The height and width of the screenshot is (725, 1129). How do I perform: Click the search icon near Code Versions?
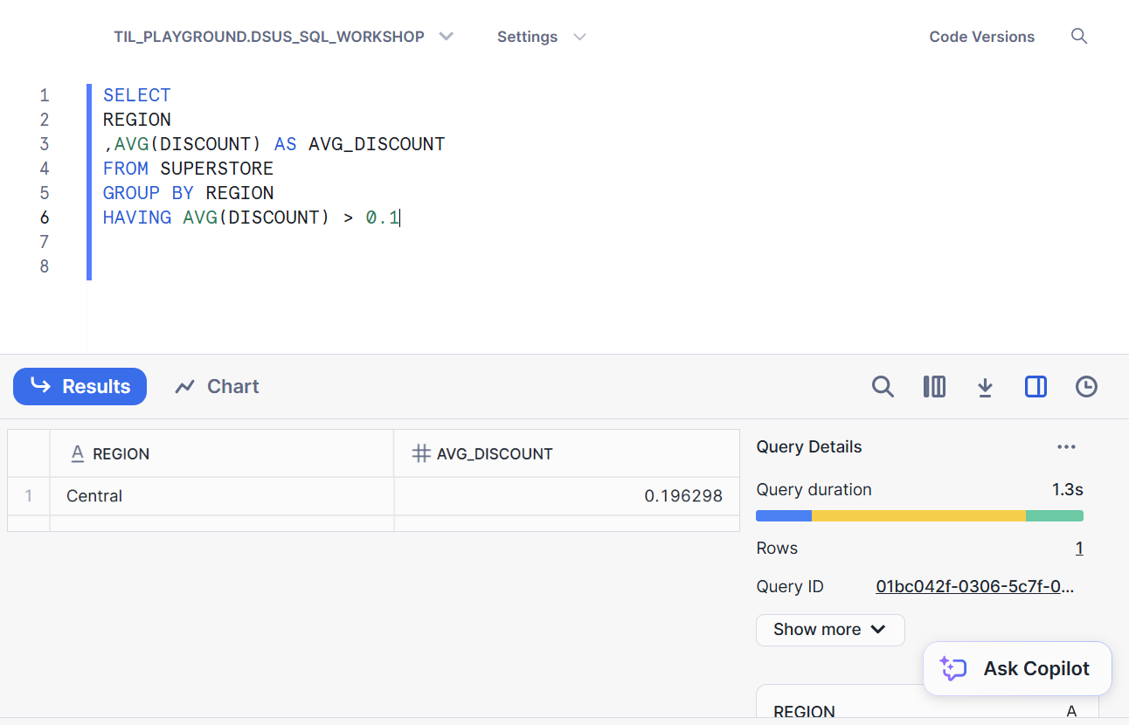click(x=1079, y=37)
